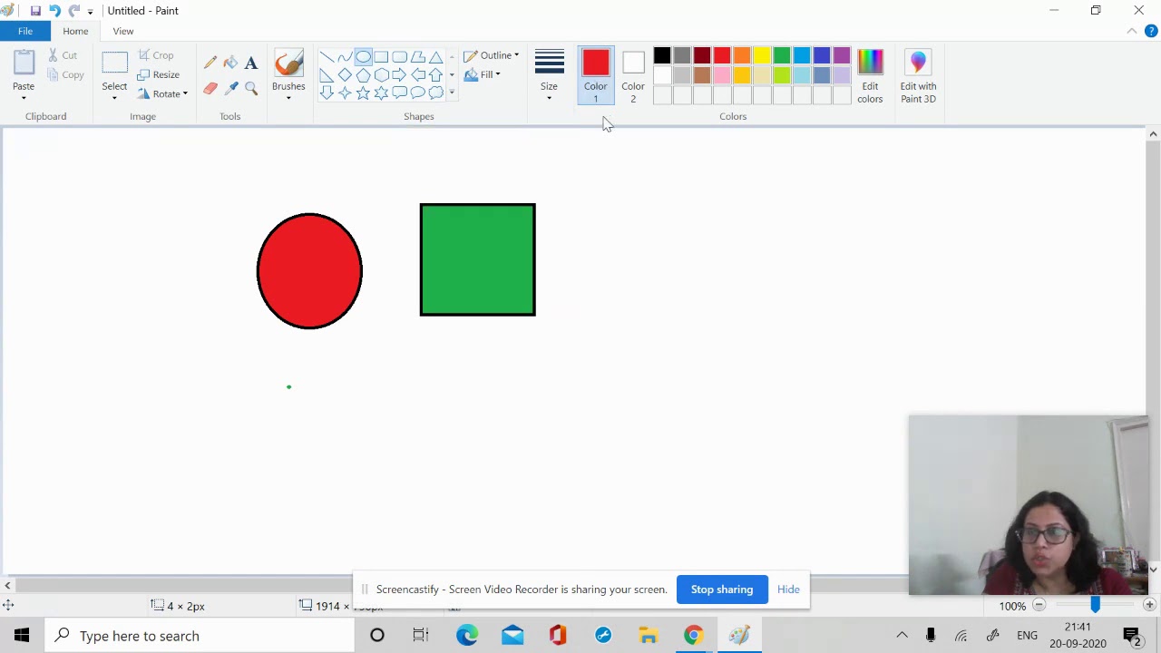The image size is (1161, 653).
Task: Choose the Pentagon shape
Action: point(363,75)
